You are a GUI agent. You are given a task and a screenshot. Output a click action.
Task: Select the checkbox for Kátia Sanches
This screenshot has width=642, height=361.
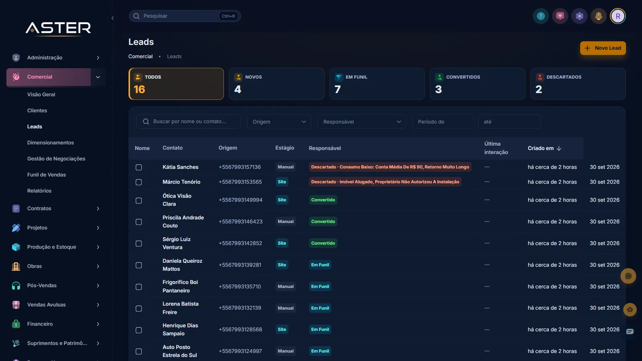pos(139,167)
